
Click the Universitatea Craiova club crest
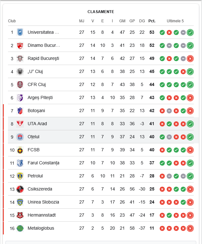click(20, 32)
